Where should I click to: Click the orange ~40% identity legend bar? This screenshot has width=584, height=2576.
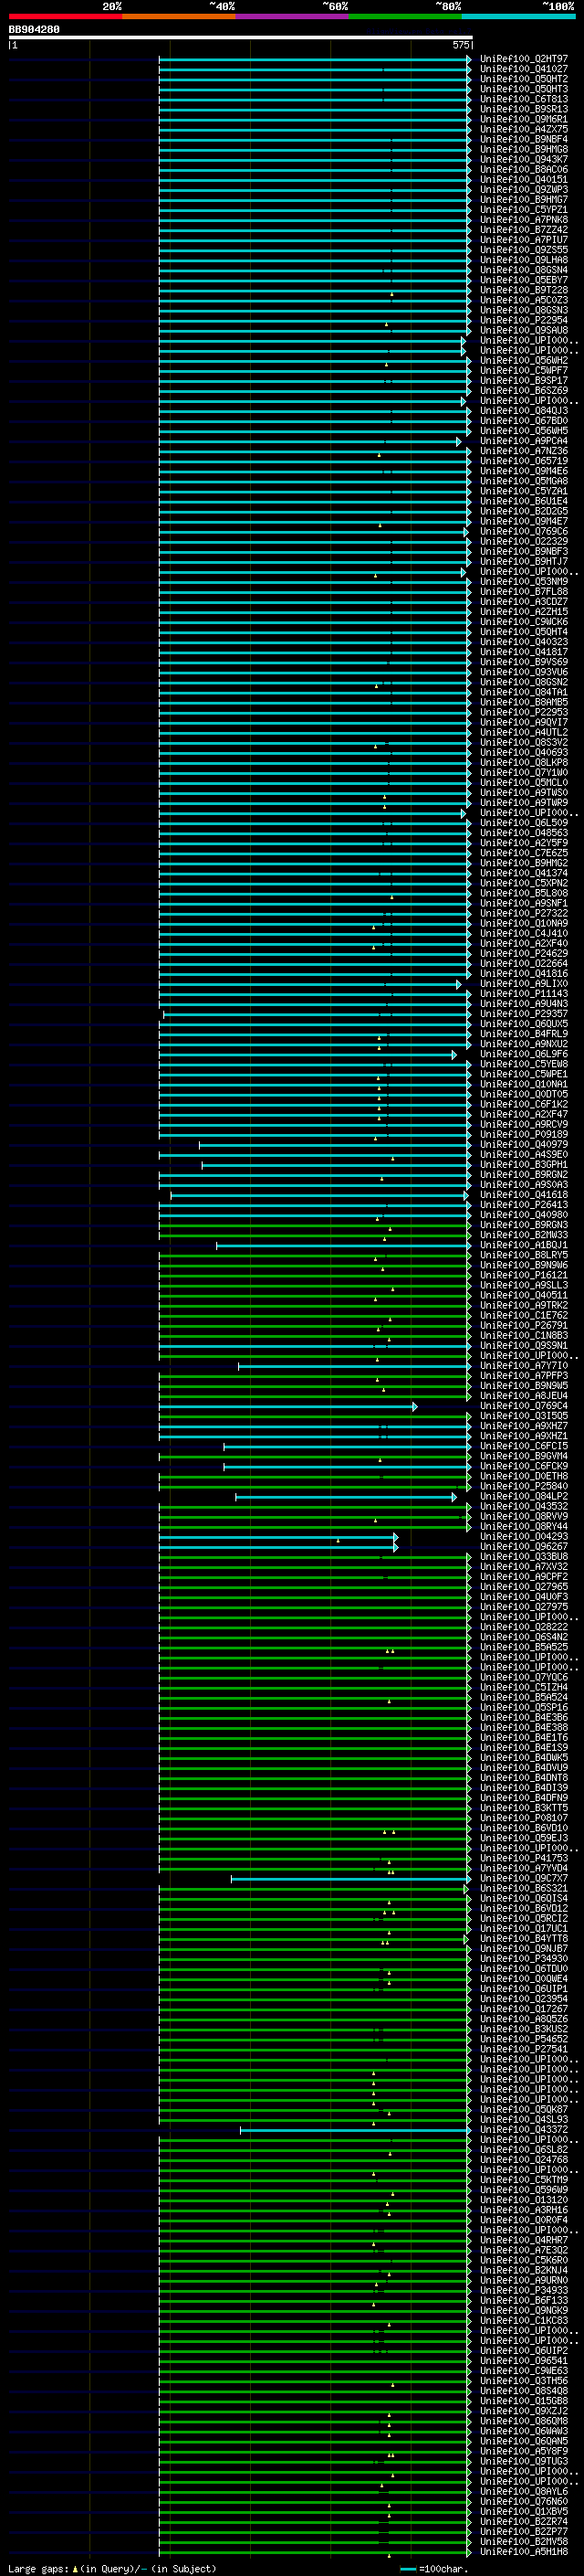pos(179,16)
